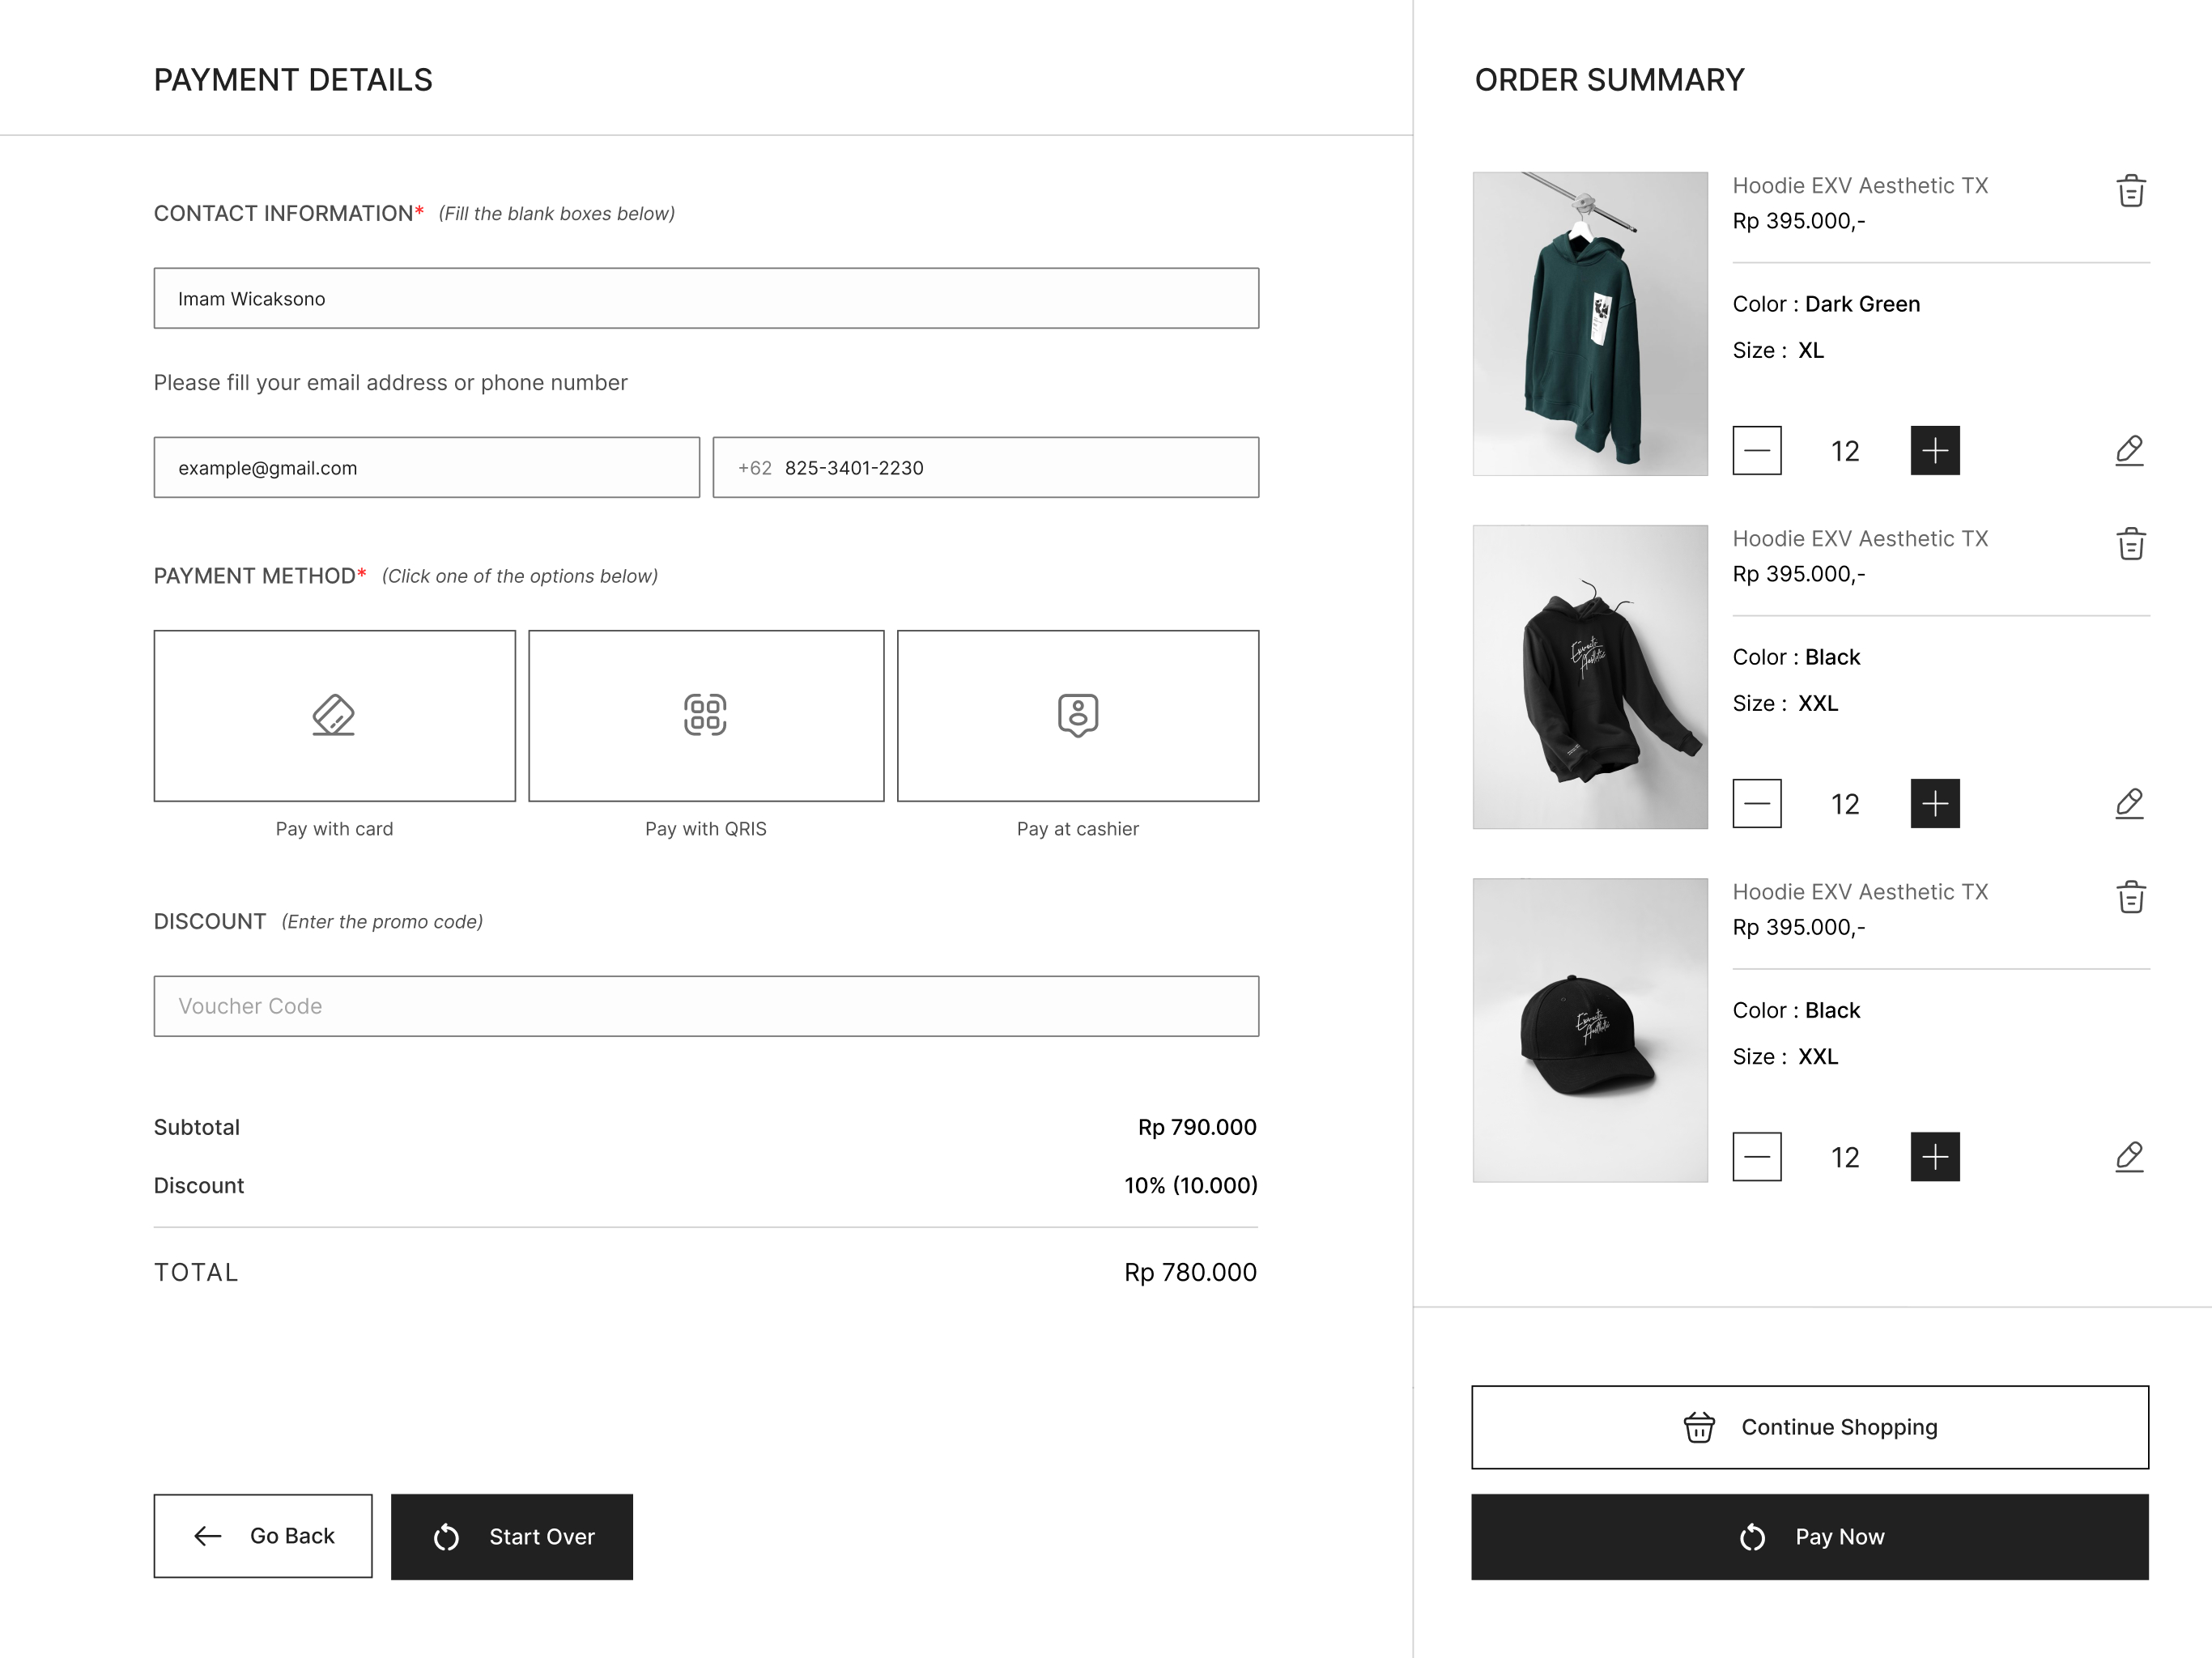Click the Continue Shopping button
2212x1658 pixels.
click(1810, 1427)
